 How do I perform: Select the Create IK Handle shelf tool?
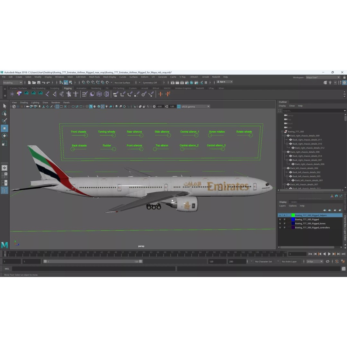point(54,94)
